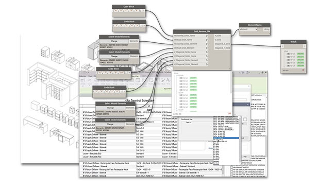Expand the Horizontal_Grids_Element input port chevron
317x188 pixels.
point(207,44)
